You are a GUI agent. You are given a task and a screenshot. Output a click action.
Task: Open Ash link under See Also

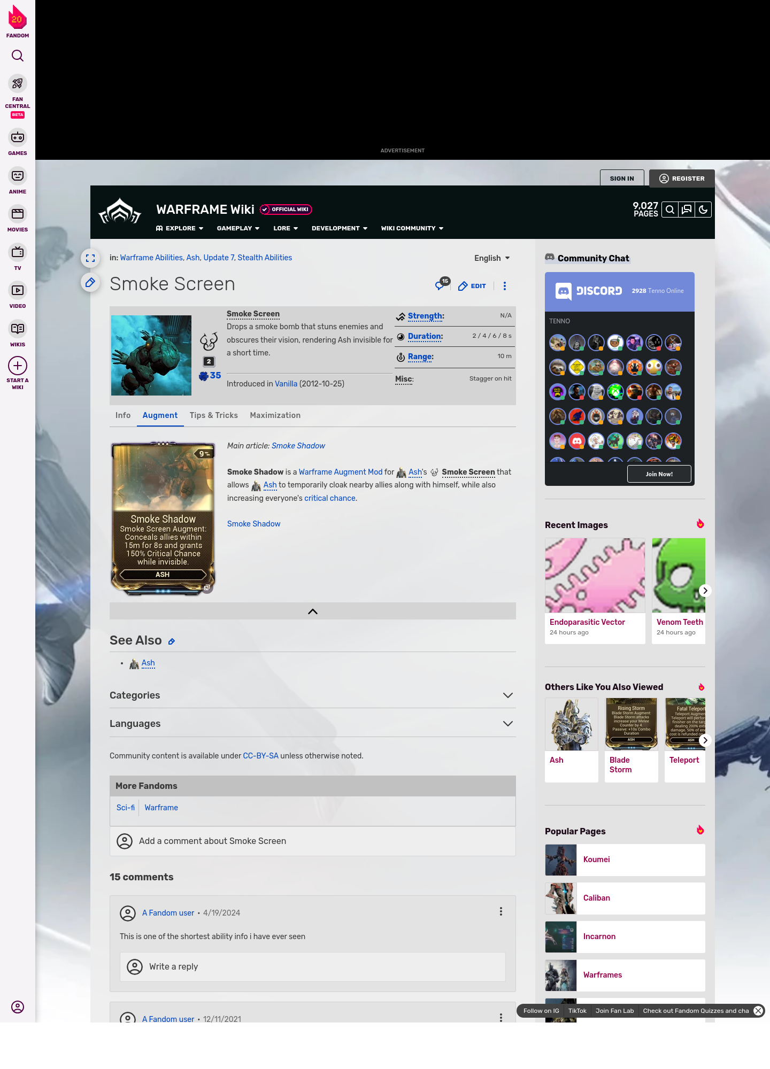(x=148, y=663)
